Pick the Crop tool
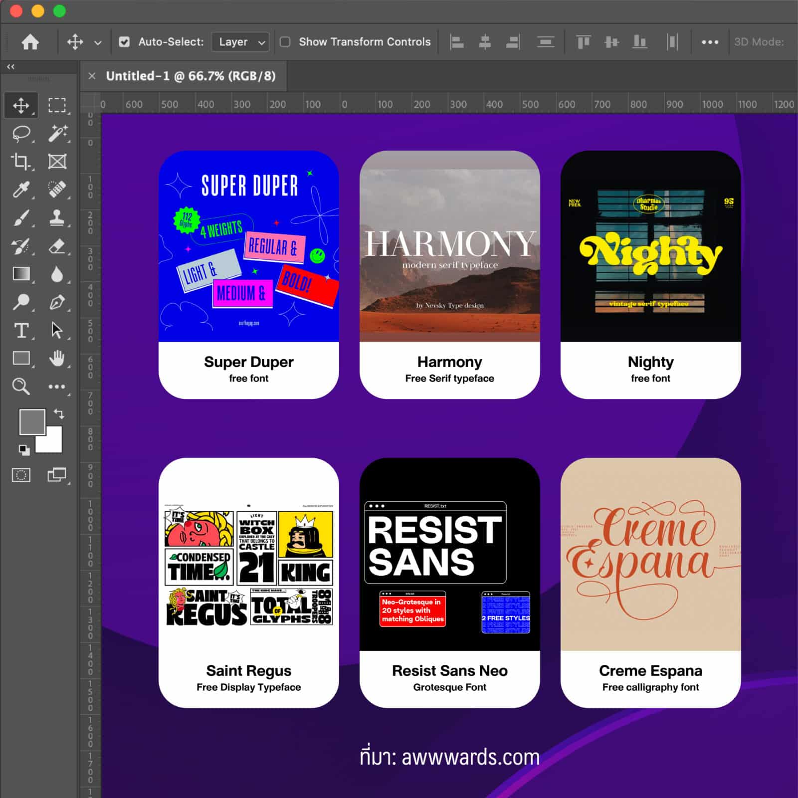Image resolution: width=798 pixels, height=798 pixels. (21, 161)
